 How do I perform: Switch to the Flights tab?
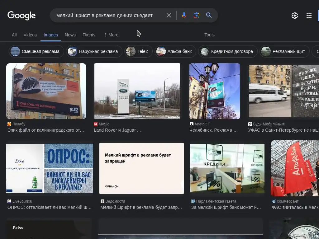click(89, 35)
